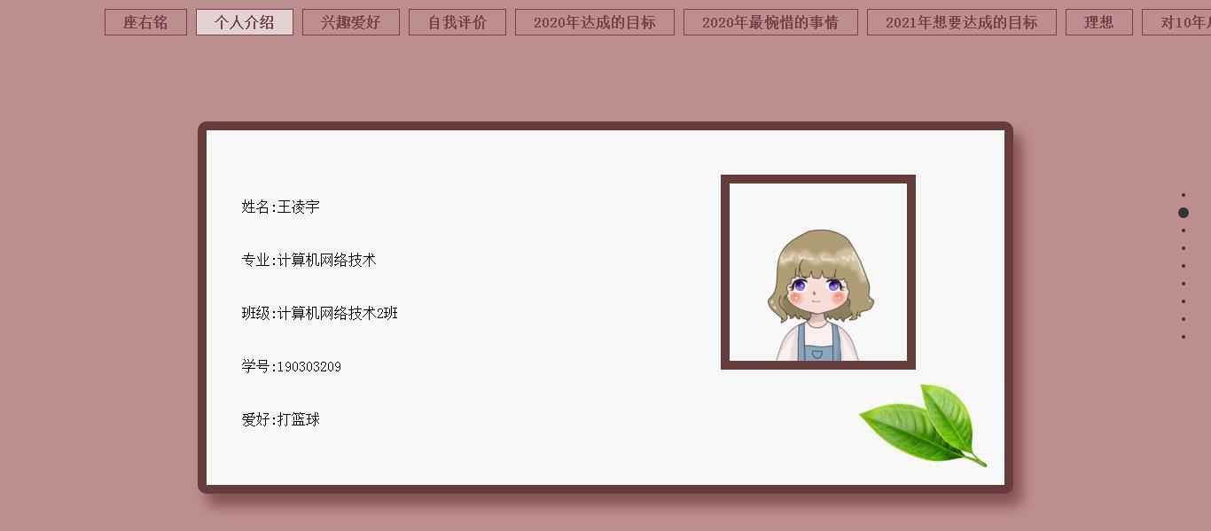Open the partially visible 对10年 tab
Screen dimensions: 1211x531
click(1177, 22)
